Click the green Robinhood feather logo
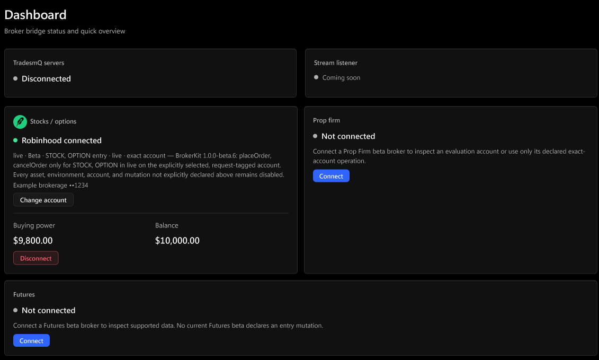The height and width of the screenshot is (360, 599). [20, 121]
